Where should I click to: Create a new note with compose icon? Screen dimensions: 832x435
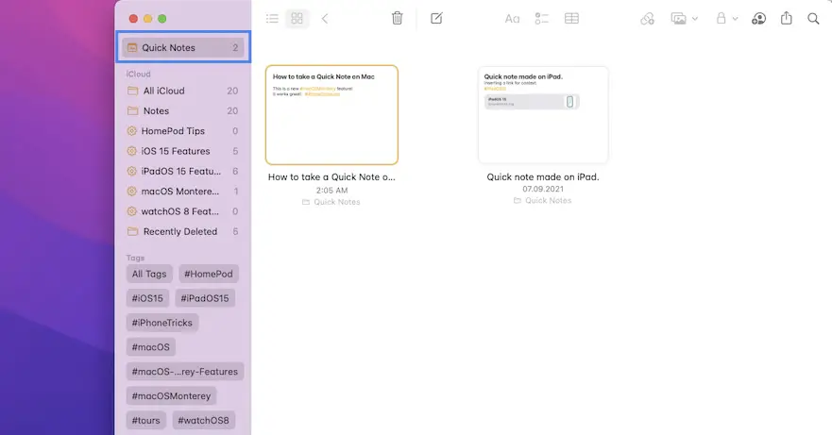click(x=436, y=19)
